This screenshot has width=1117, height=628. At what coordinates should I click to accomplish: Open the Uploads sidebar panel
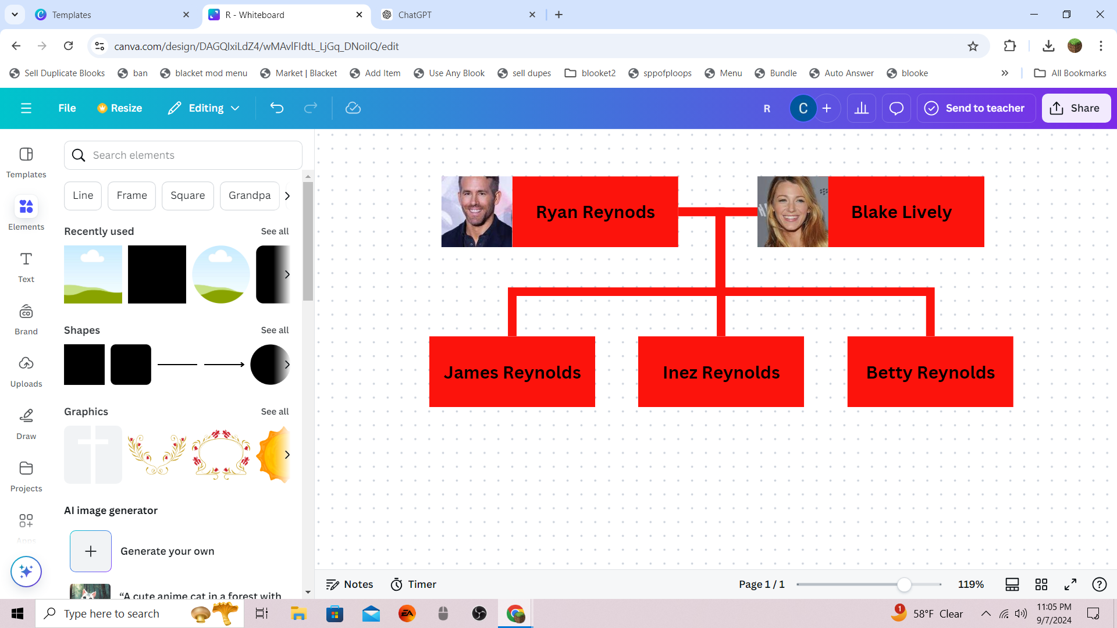click(26, 371)
